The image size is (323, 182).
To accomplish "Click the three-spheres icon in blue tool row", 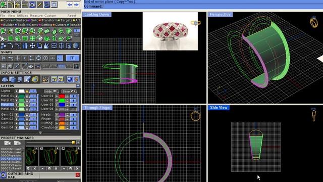I will pos(4,45).
